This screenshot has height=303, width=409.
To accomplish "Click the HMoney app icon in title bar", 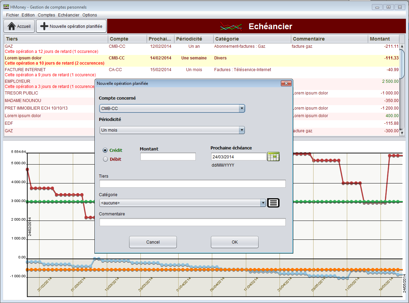I will (x=6, y=7).
